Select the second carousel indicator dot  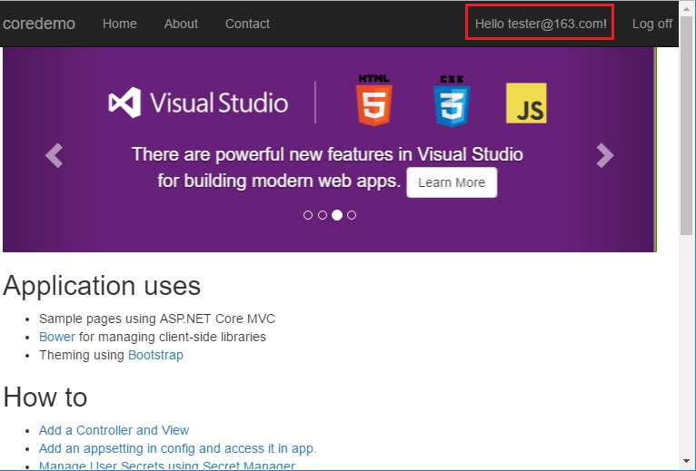(323, 215)
